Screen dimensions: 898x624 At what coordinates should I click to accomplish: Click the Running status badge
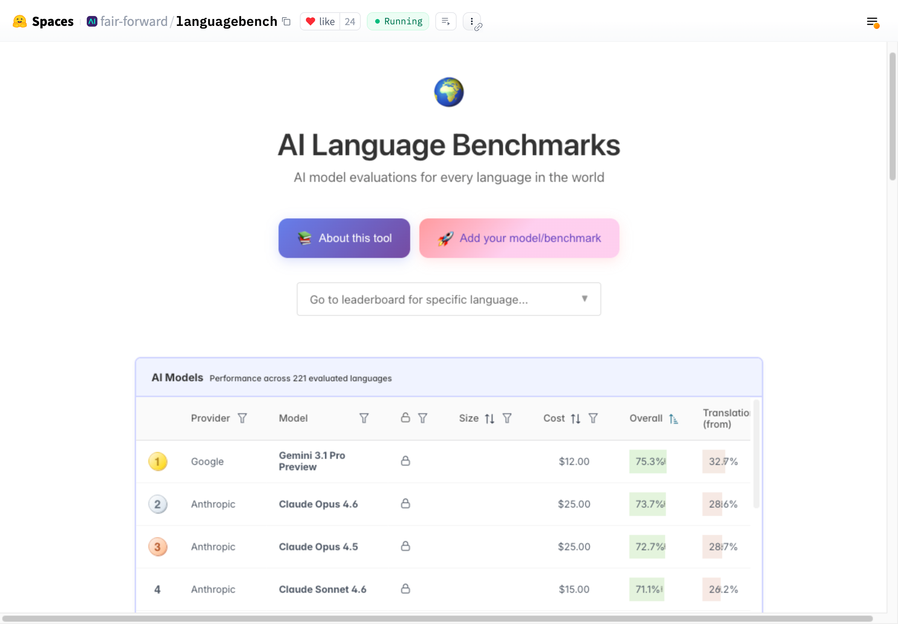(398, 21)
